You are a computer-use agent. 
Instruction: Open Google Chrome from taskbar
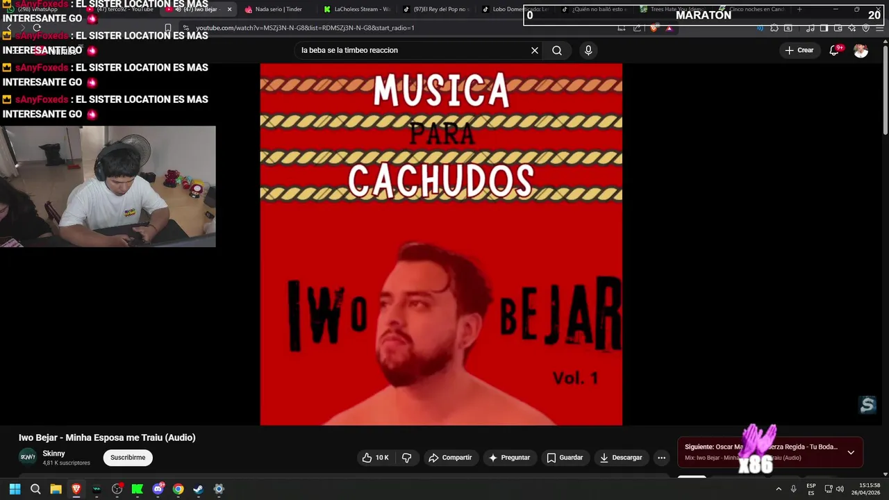(x=178, y=489)
